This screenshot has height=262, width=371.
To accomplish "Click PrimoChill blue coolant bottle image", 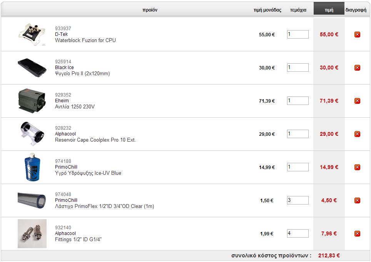I will click(32, 167).
